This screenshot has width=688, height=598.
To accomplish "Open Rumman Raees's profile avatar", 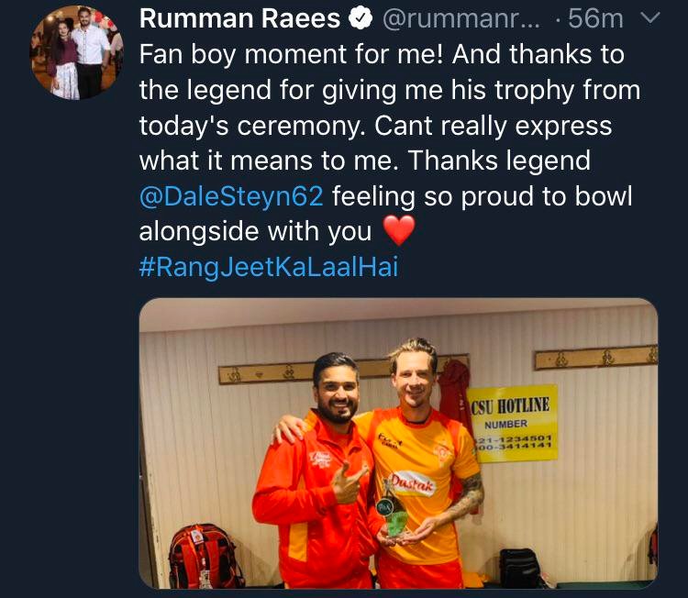I will (x=76, y=52).
